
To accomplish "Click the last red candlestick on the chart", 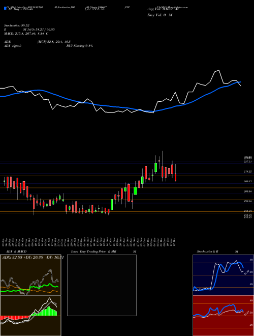I will (176, 177).
